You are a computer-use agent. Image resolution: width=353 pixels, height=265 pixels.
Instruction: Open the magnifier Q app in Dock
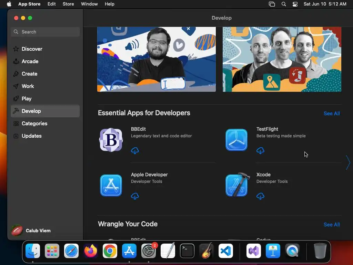292,251
